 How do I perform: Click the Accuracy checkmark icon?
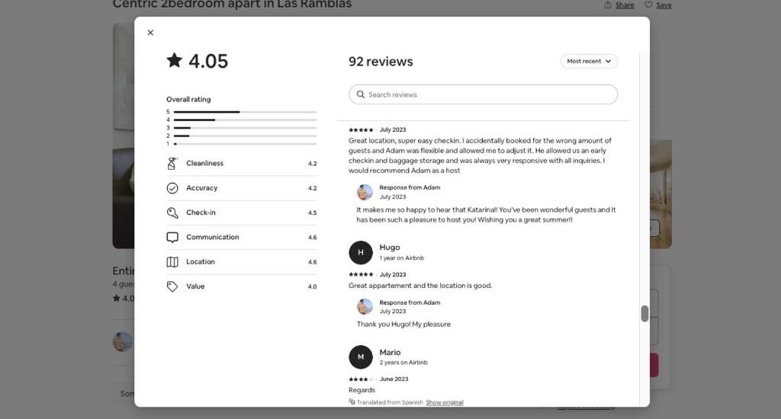coord(172,188)
